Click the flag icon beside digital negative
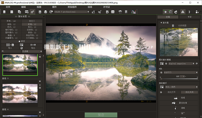Screen dimensions: 202x118 197,63
